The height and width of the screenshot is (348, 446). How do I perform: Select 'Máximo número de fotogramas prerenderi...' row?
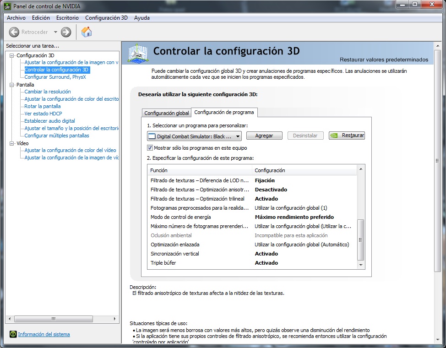(252, 226)
